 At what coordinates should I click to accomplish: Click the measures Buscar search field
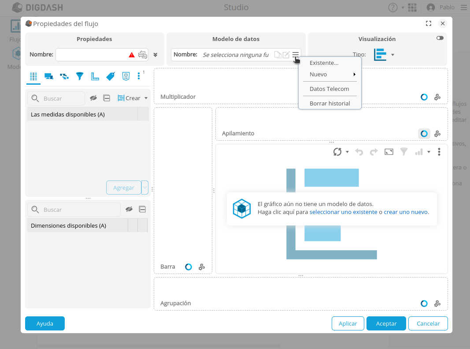point(62,98)
